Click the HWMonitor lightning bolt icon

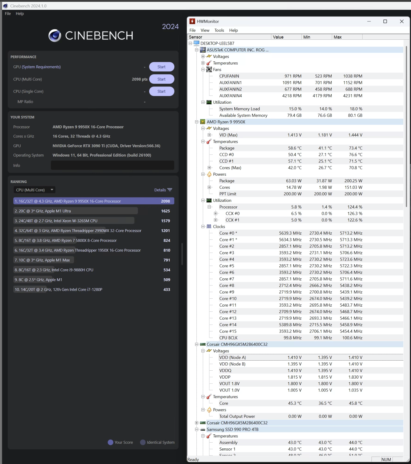192,21
